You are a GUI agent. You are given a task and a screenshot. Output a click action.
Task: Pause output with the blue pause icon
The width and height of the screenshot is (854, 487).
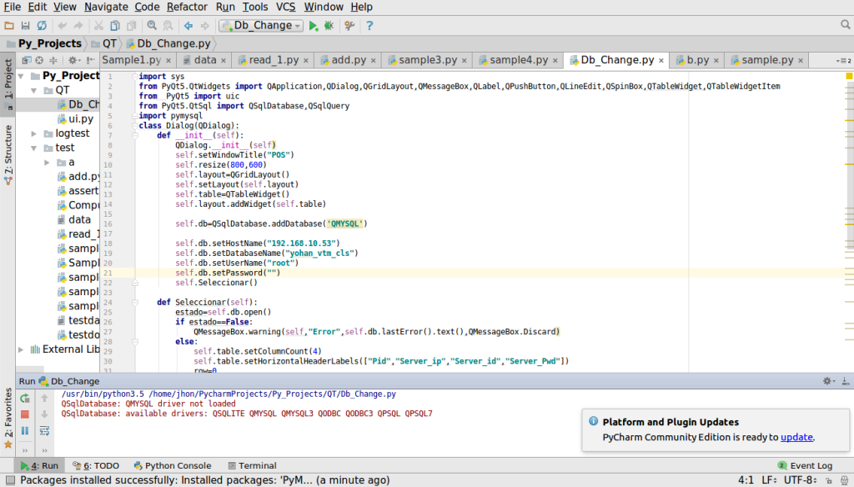coord(25,431)
